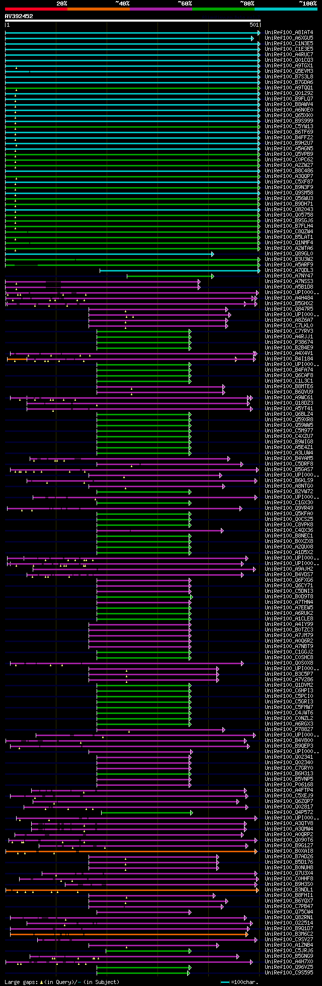Select hit label UniRef100_A4RUC7
This screenshot has height=986, width=322.
pyautogui.click(x=289, y=55)
